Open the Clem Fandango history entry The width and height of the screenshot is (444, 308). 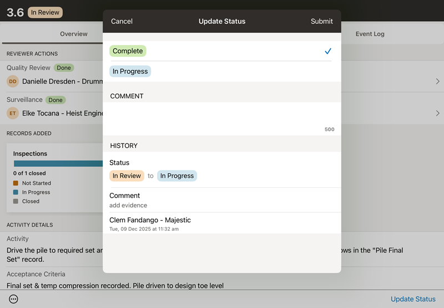(x=222, y=223)
